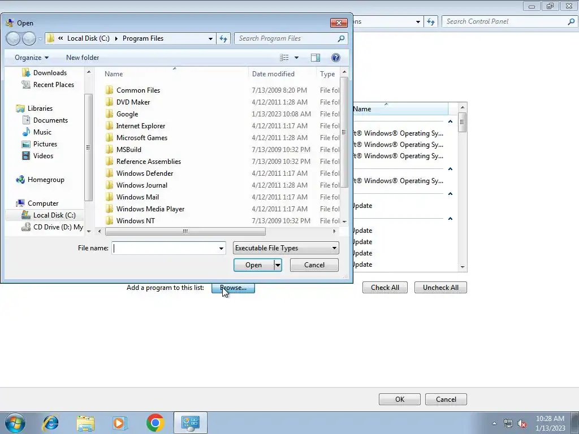Image resolution: width=579 pixels, height=434 pixels.
Task: Open the view options dropdown arrow
Action: coord(296,58)
